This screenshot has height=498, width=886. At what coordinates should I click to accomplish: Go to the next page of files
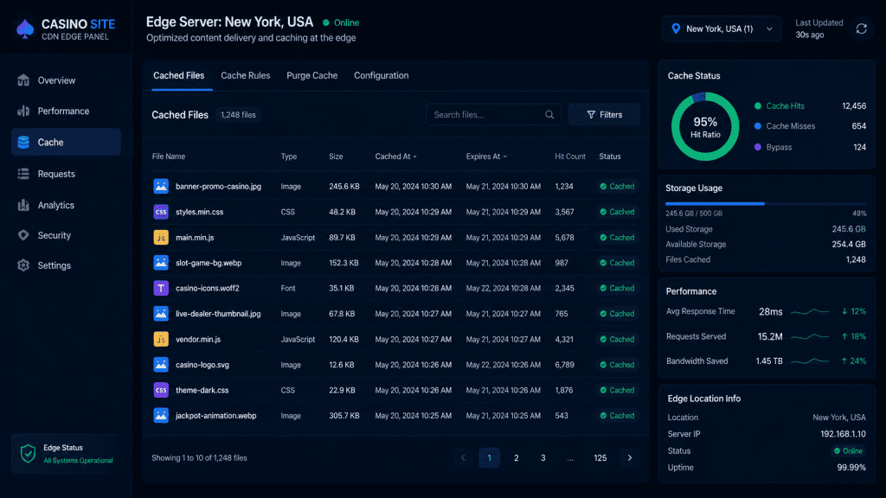630,458
